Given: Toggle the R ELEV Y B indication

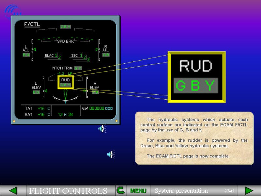Looking at the screenshot, I should [95, 92].
